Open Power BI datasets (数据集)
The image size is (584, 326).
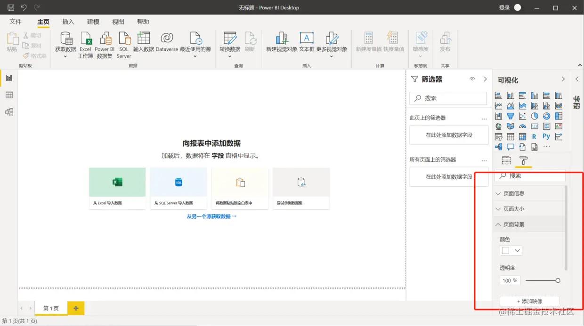[x=105, y=45]
